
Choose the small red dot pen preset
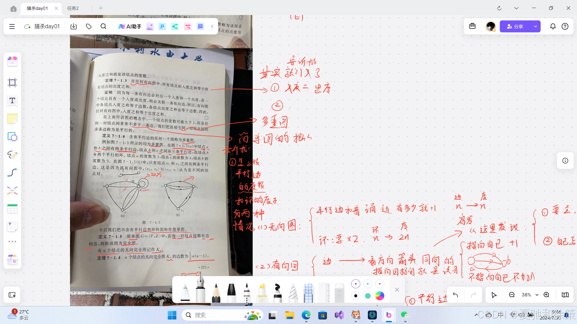coord(380,284)
